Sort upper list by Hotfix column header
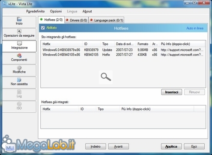Screen dimensions: 212x155 62,44
